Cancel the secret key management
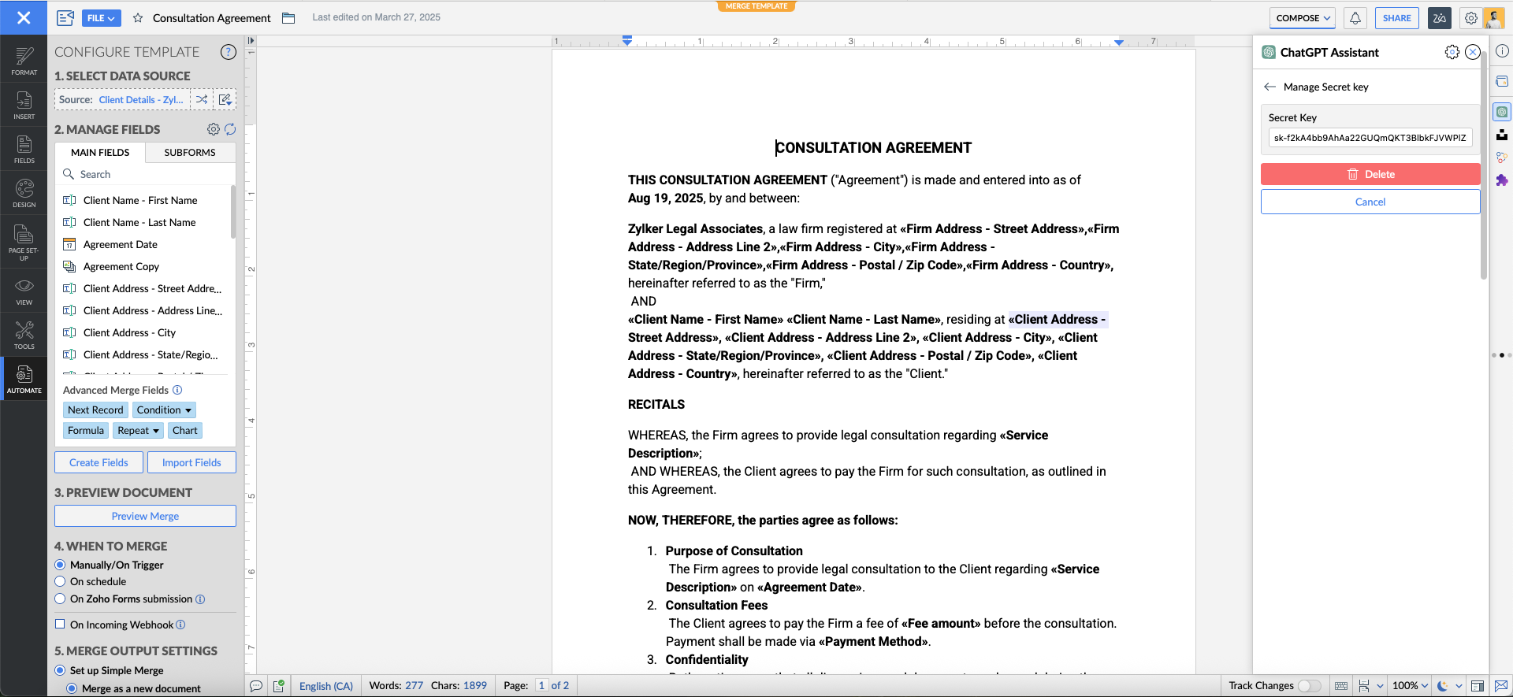 click(1370, 202)
